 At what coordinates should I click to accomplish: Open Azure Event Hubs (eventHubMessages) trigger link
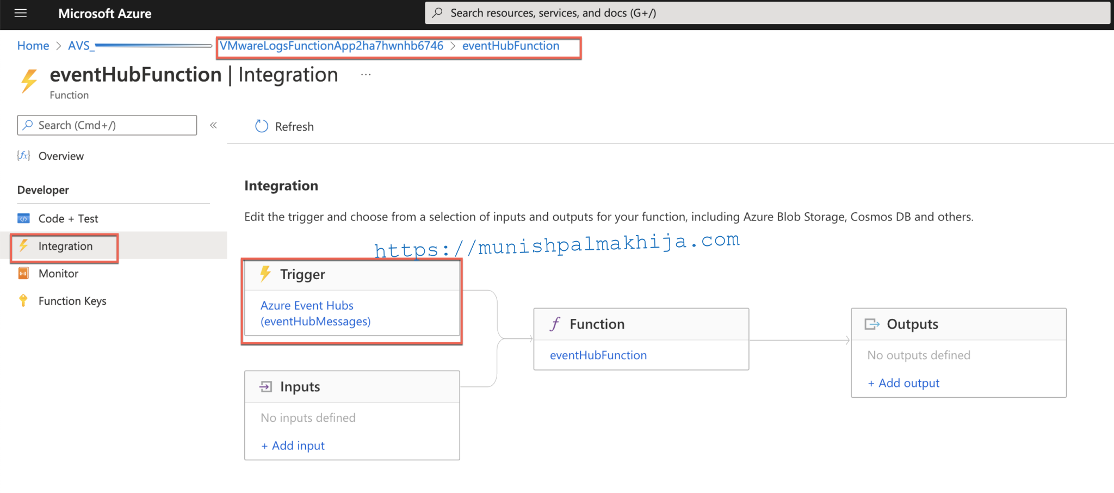coord(315,313)
